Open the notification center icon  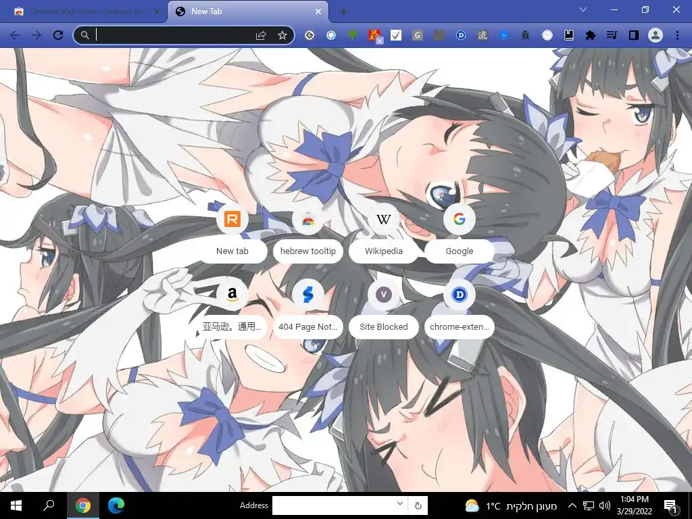point(671,506)
